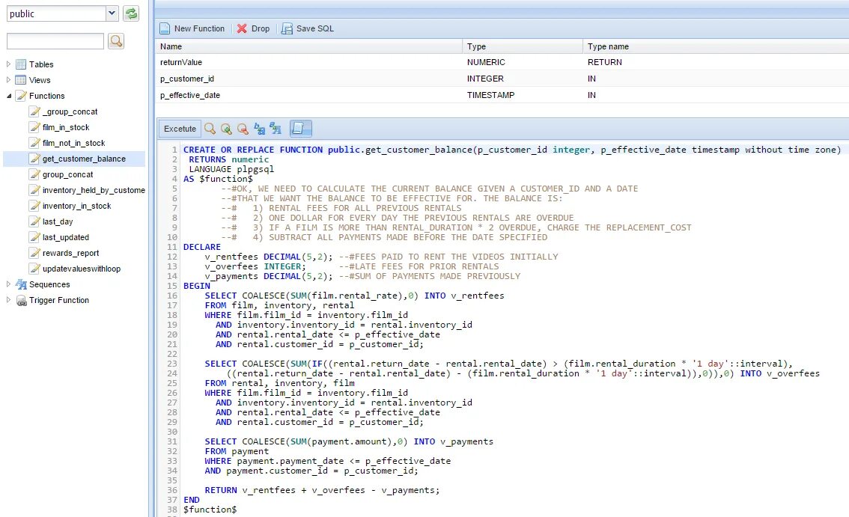
Task: Click the Drop button label
Action: coord(261,28)
